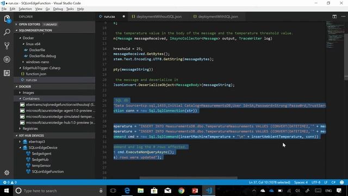Image resolution: width=348 pixels, height=196 pixels.
Task: Select the tempSensor module
Action: pyautogui.click(x=41, y=166)
